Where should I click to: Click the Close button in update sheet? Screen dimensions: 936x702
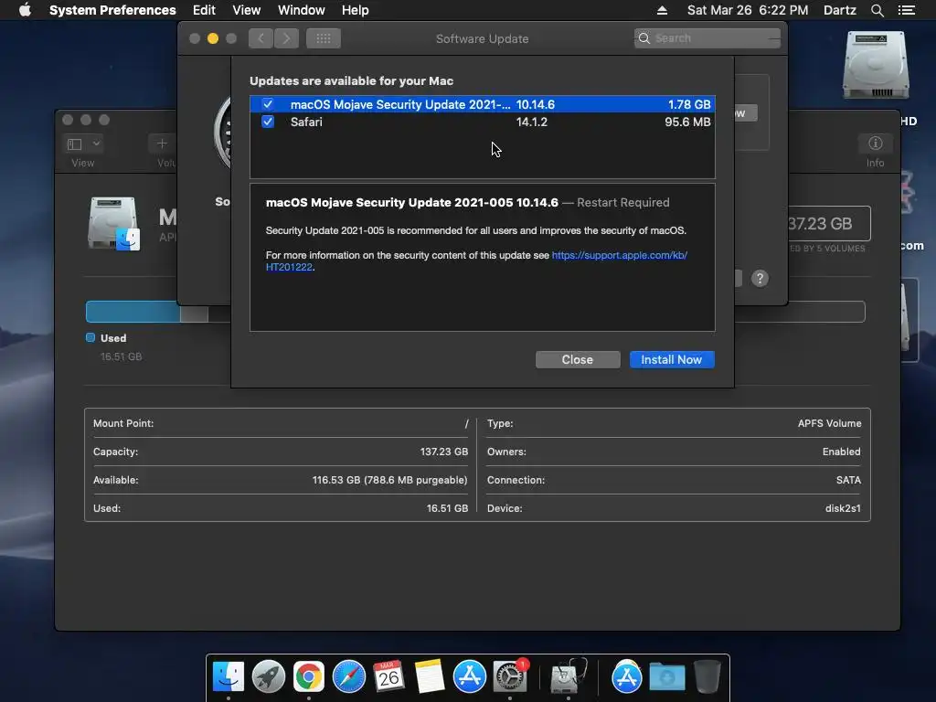pyautogui.click(x=578, y=359)
